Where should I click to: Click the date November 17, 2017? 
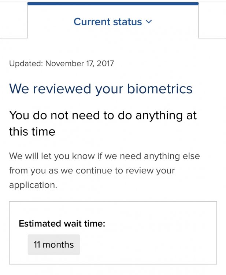79,63
